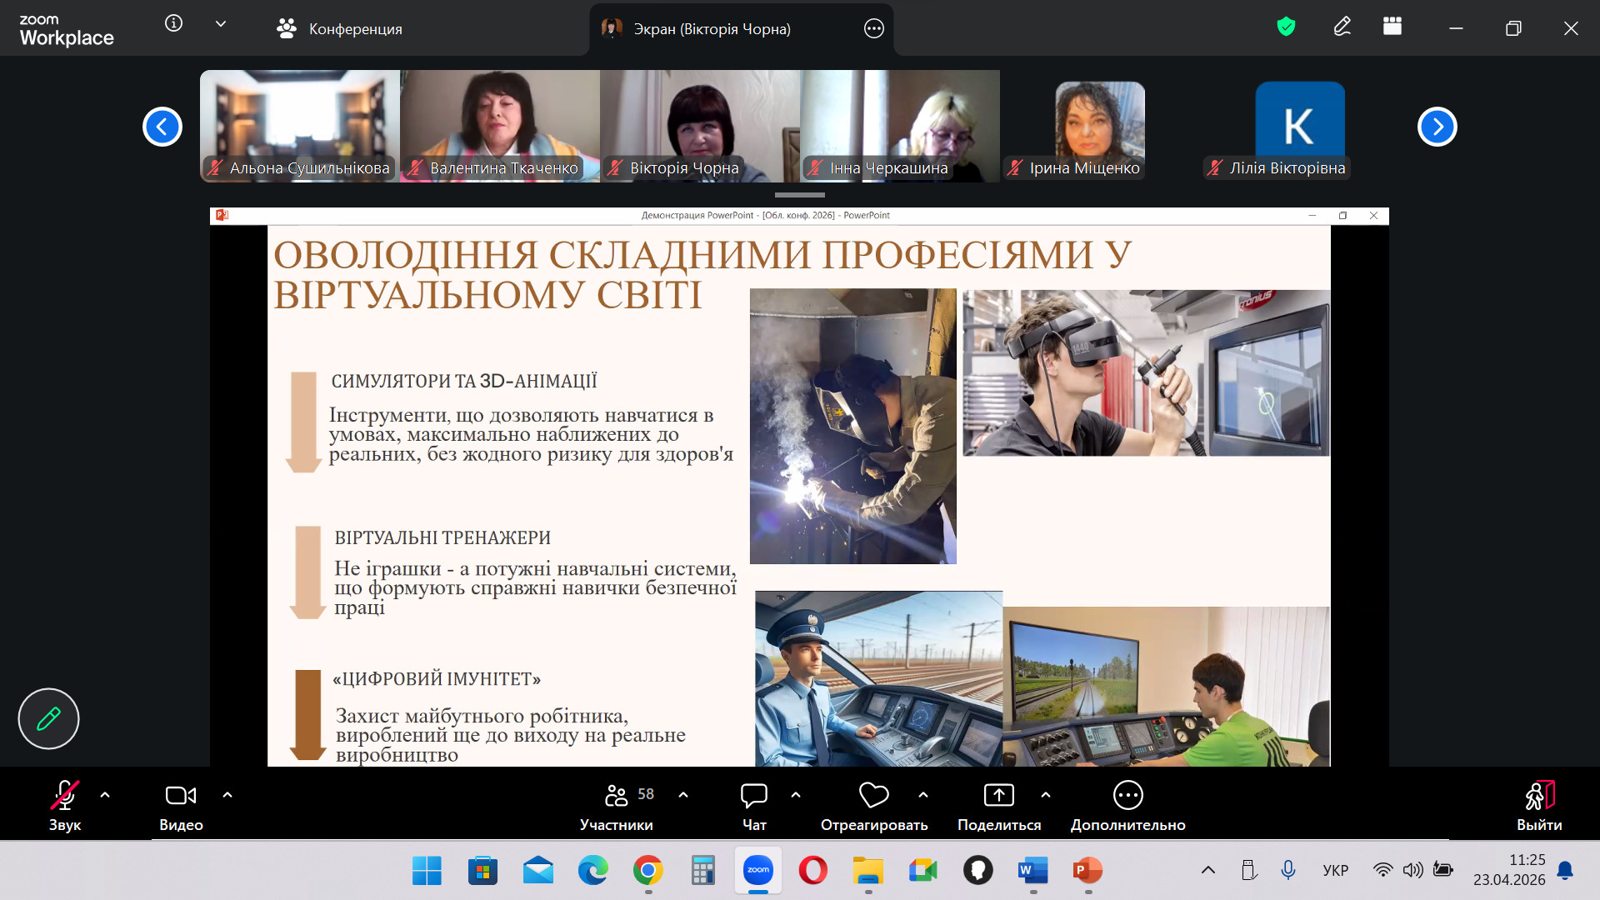Click the green encryption shield icon
This screenshot has height=900, width=1600.
click(1286, 27)
